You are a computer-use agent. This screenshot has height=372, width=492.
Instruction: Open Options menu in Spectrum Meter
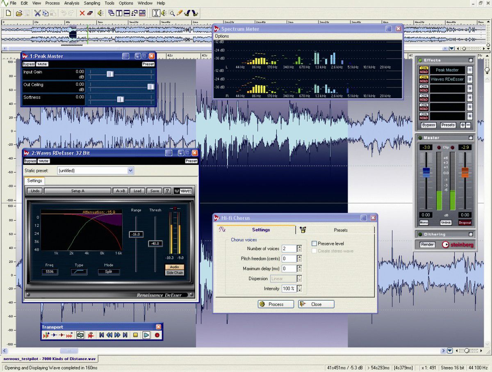[x=222, y=36]
